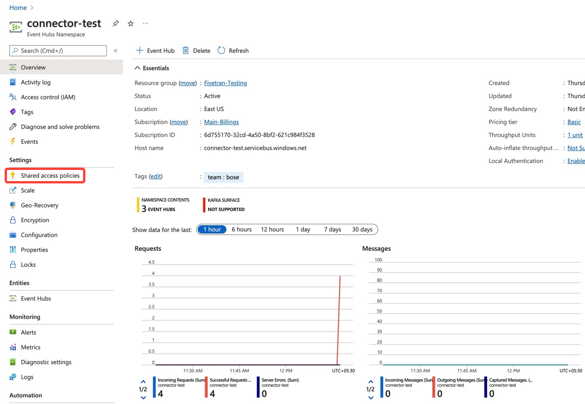585x404 pixels.
Task: Click the Geo-Recovery globe icon
Action: (x=13, y=205)
